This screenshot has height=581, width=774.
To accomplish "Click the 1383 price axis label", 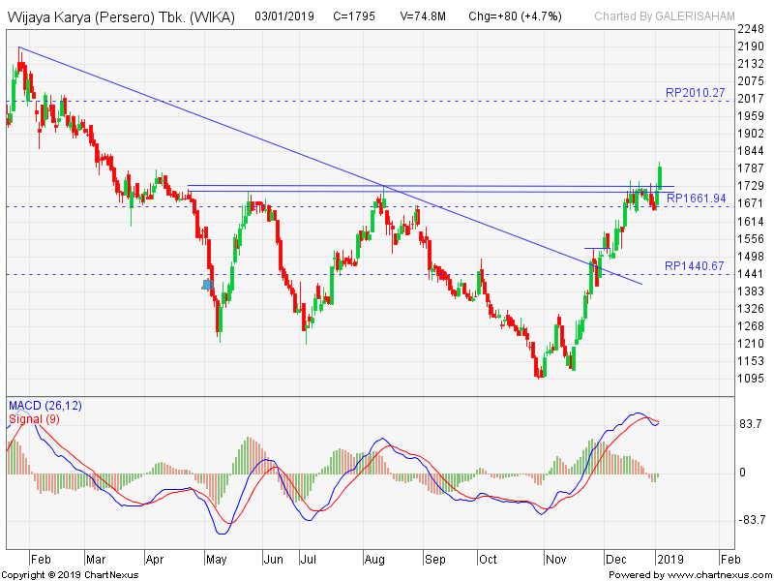I will coord(751,291).
